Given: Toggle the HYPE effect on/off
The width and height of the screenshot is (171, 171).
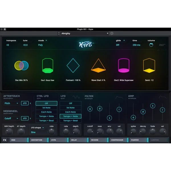Looking at the screenshot, I should (x=68, y=140).
